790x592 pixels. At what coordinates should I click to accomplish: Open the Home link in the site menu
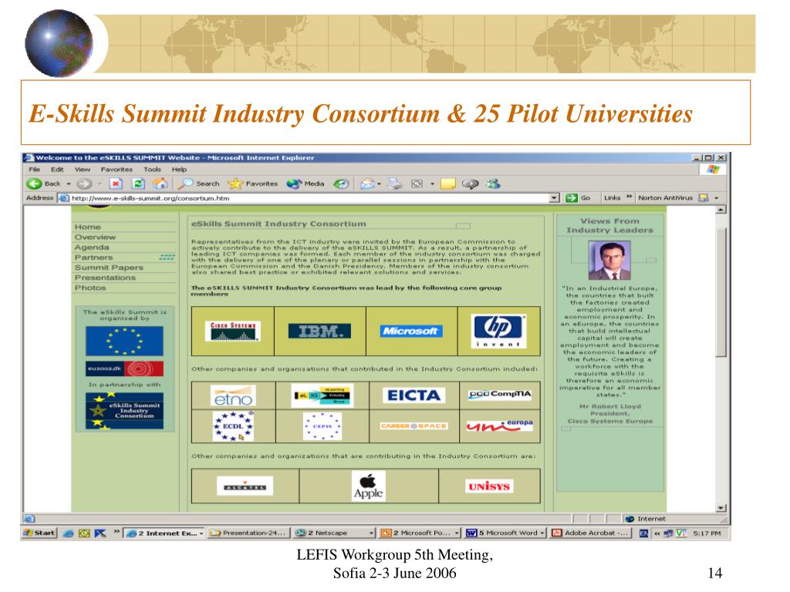[88, 227]
